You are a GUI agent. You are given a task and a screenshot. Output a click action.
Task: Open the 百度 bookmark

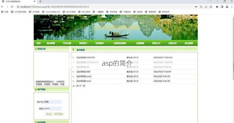(5, 12)
